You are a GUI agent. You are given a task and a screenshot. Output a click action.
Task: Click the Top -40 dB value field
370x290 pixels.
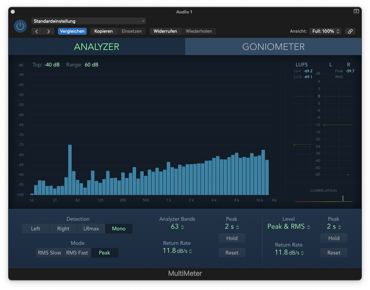(x=52, y=64)
